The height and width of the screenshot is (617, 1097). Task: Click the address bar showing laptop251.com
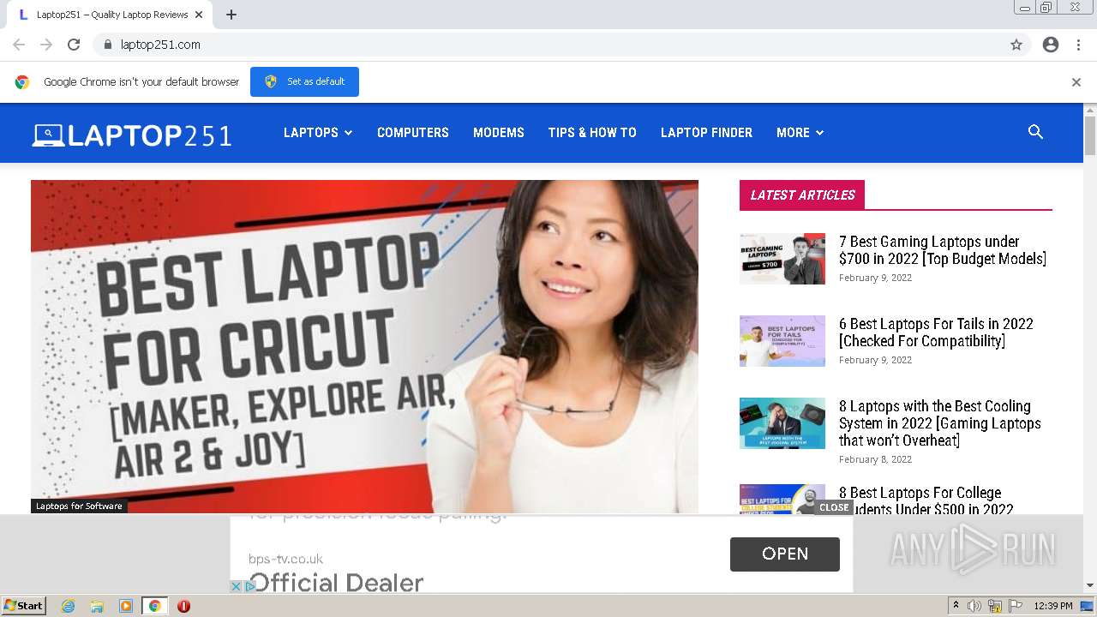[x=548, y=45]
